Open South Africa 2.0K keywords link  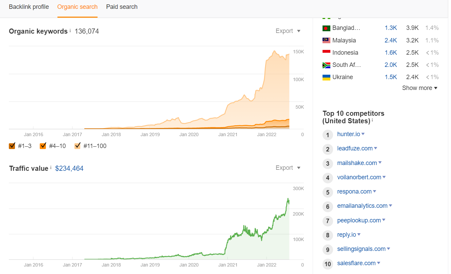pyautogui.click(x=391, y=65)
